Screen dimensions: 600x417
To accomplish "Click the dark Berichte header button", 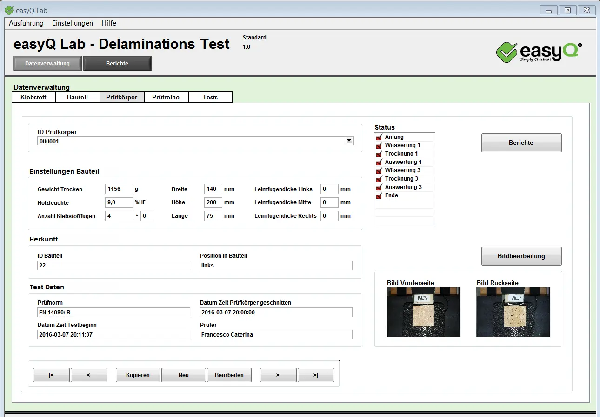I will (x=117, y=64).
